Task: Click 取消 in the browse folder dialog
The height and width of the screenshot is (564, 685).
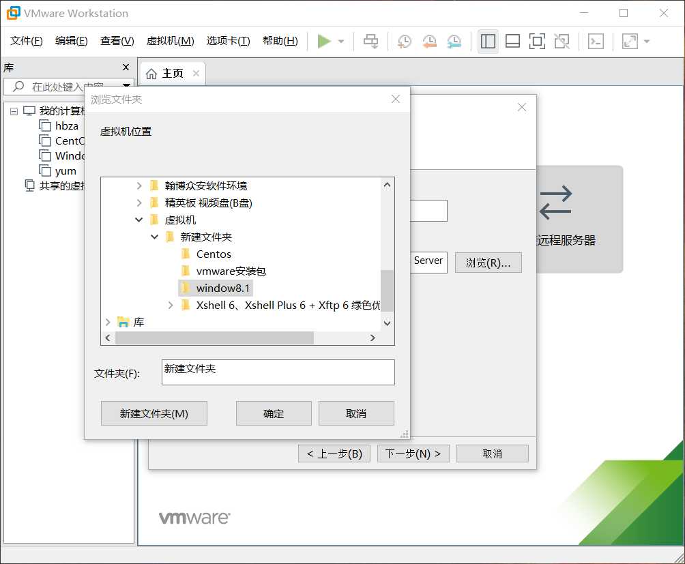Action: tap(356, 413)
